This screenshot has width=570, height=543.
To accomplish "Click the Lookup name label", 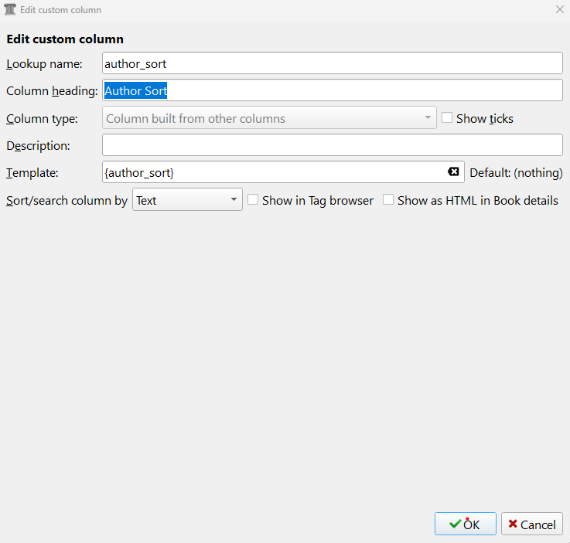I will click(43, 63).
